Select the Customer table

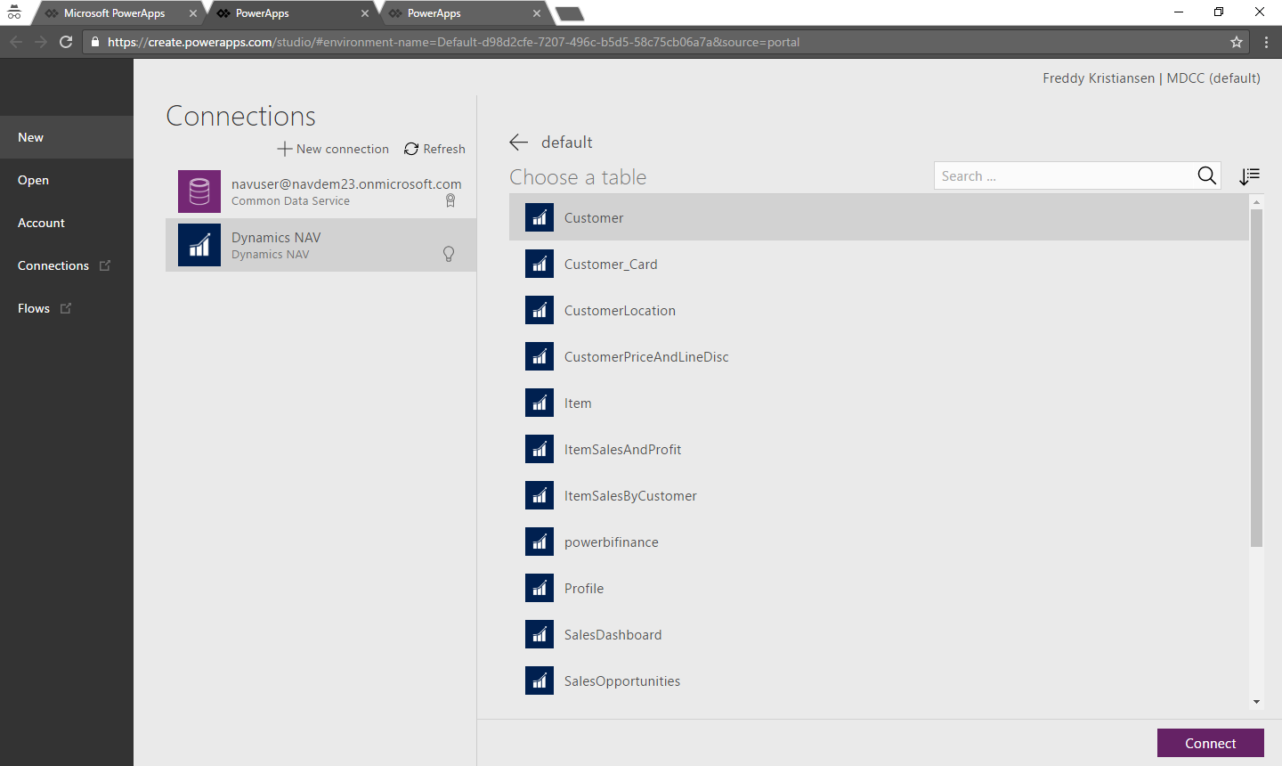pyautogui.click(x=594, y=218)
